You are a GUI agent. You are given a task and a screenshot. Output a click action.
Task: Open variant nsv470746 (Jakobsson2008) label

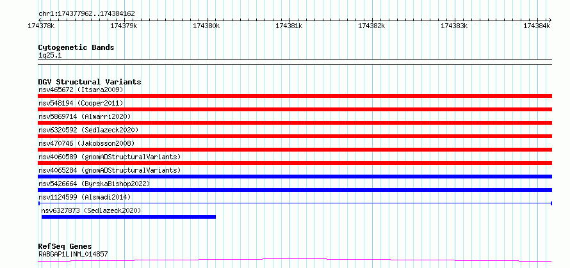coord(86,143)
